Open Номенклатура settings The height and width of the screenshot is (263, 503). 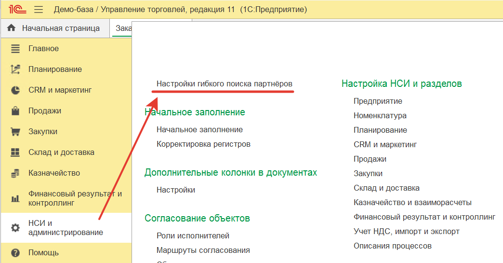click(380, 116)
